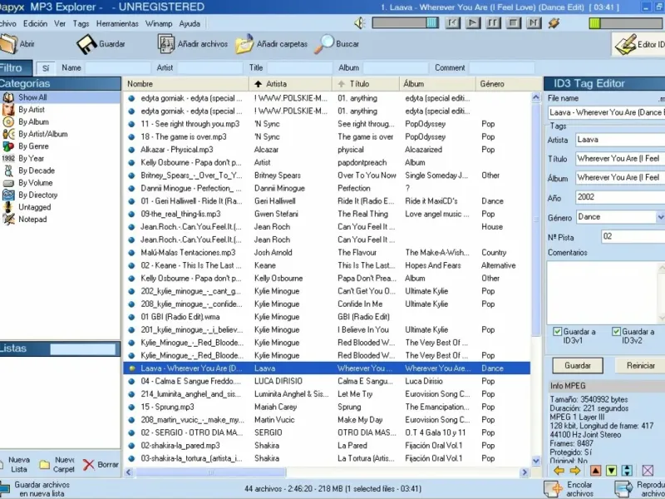The image size is (665, 499).
Task: Browse categories By Genre
Action: coord(33,146)
